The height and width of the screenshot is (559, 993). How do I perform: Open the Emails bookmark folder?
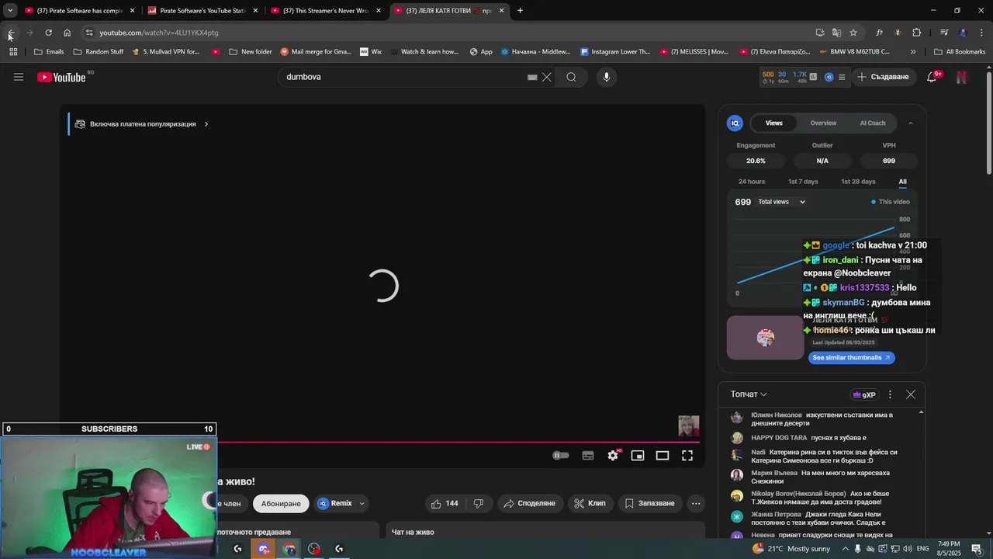(49, 52)
